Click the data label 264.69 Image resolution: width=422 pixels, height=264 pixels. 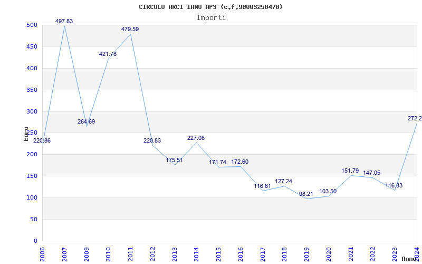[86, 121]
